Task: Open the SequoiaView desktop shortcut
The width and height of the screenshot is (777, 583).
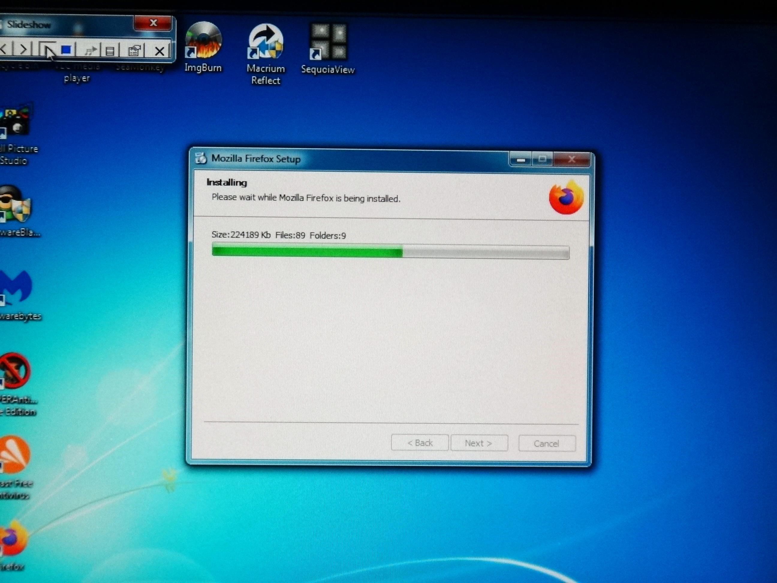Action: (x=327, y=49)
